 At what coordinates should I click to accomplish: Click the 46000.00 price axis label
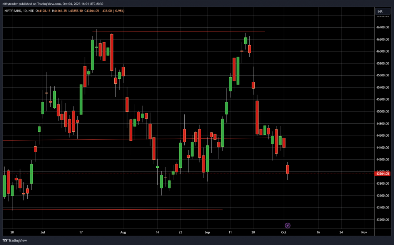click(382, 51)
